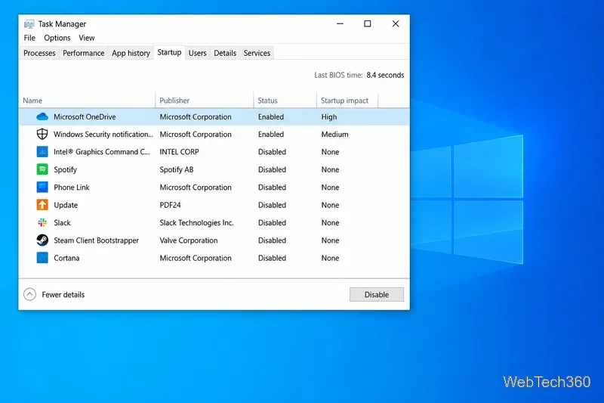Click Slack Technologies Inc. publisher cell

[x=196, y=223]
